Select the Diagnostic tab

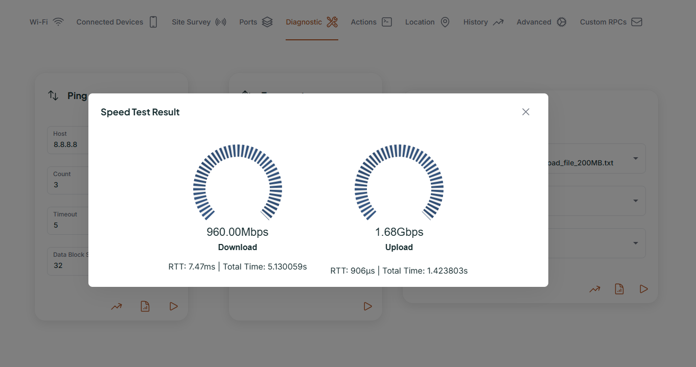pos(312,22)
